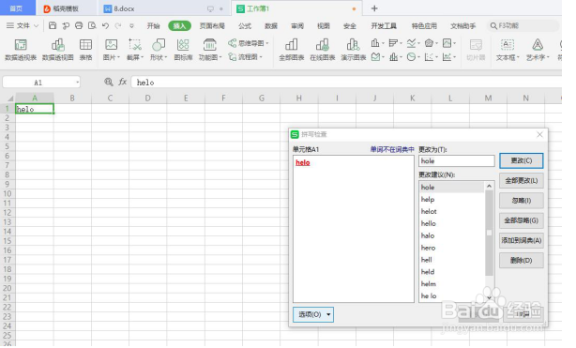
Task: Expand the Name Box dropdown arrow
Action: coord(77,83)
